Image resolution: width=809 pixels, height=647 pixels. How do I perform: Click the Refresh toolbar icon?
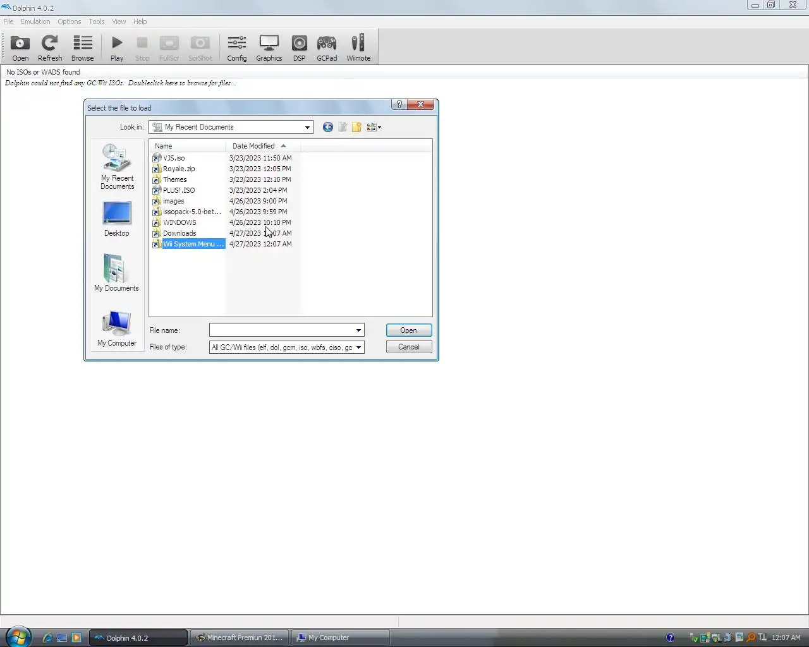pyautogui.click(x=50, y=48)
